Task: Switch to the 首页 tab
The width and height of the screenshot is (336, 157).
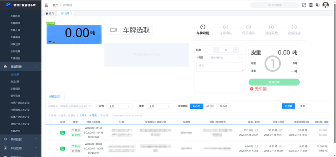Action: pos(50,13)
